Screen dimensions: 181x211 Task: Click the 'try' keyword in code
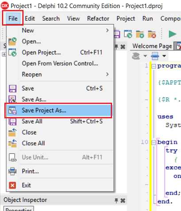point(171,151)
